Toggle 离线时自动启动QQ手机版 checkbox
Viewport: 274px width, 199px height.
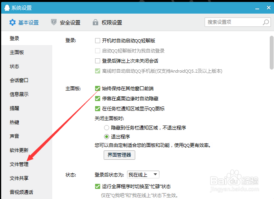[x=97, y=71]
